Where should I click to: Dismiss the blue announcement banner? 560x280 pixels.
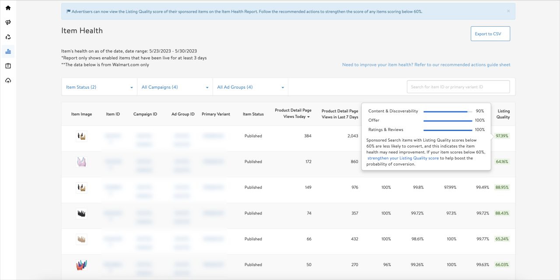tap(508, 11)
